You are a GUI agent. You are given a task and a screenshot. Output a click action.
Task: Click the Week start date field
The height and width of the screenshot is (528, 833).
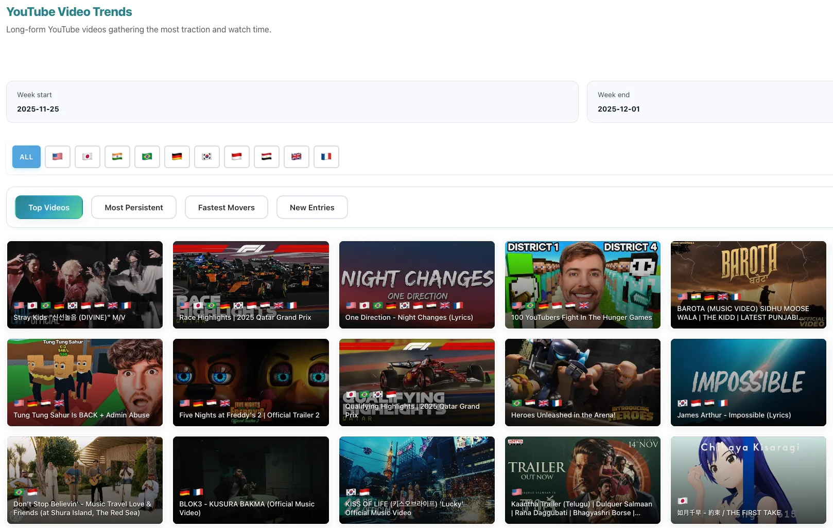point(292,102)
